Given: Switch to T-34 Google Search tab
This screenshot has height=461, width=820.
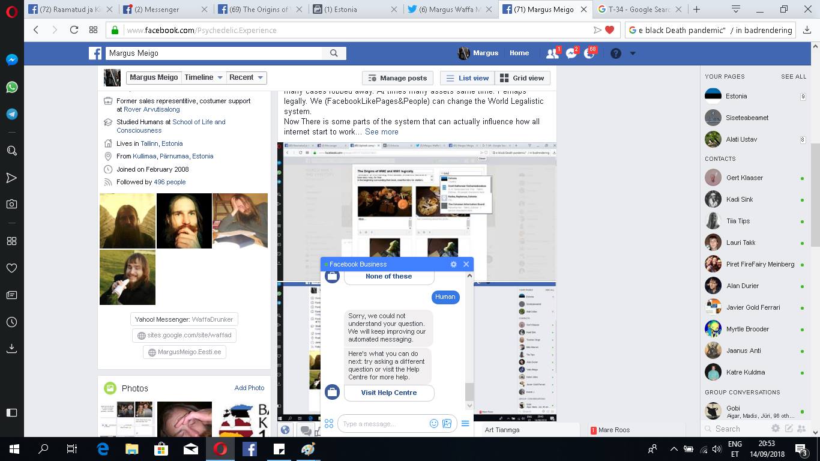Looking at the screenshot, I should 640,10.
